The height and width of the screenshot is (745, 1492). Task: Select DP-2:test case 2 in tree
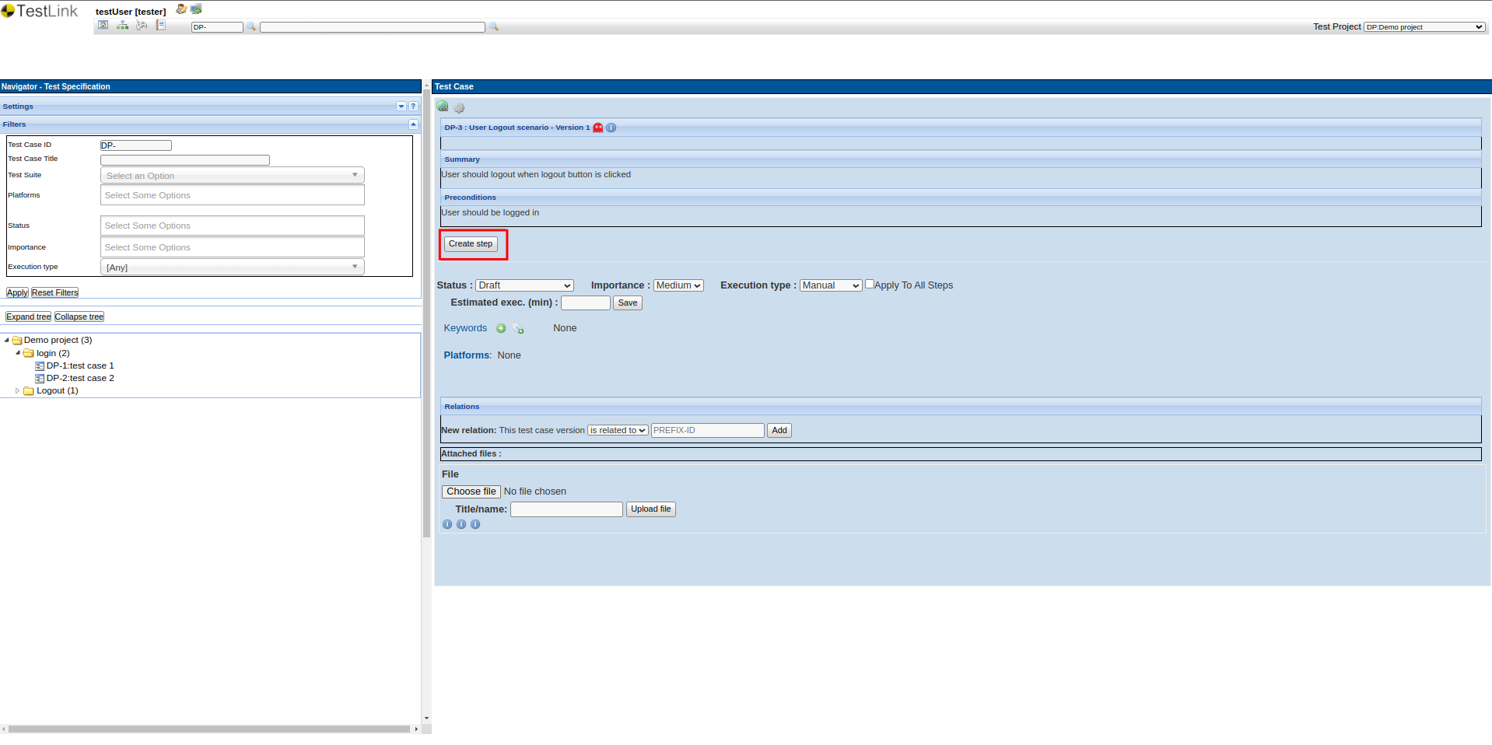tap(79, 378)
